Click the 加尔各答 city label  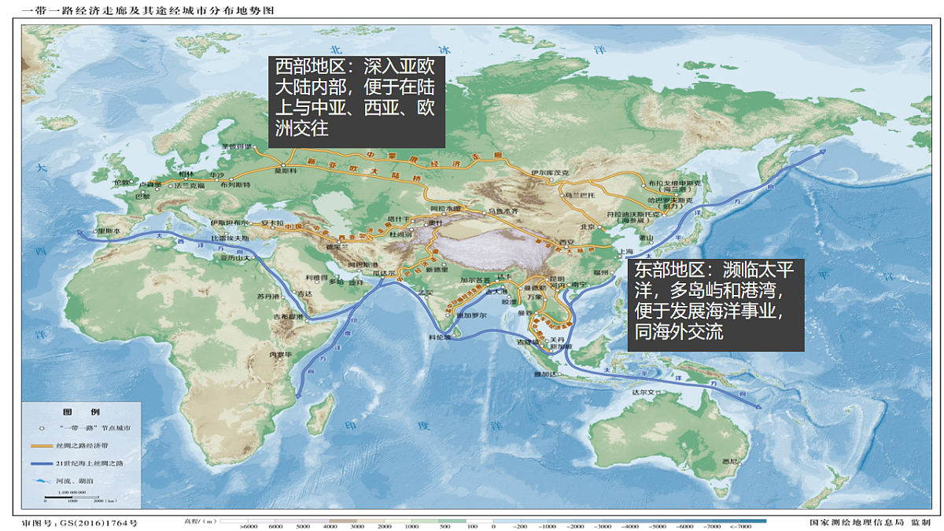(474, 280)
